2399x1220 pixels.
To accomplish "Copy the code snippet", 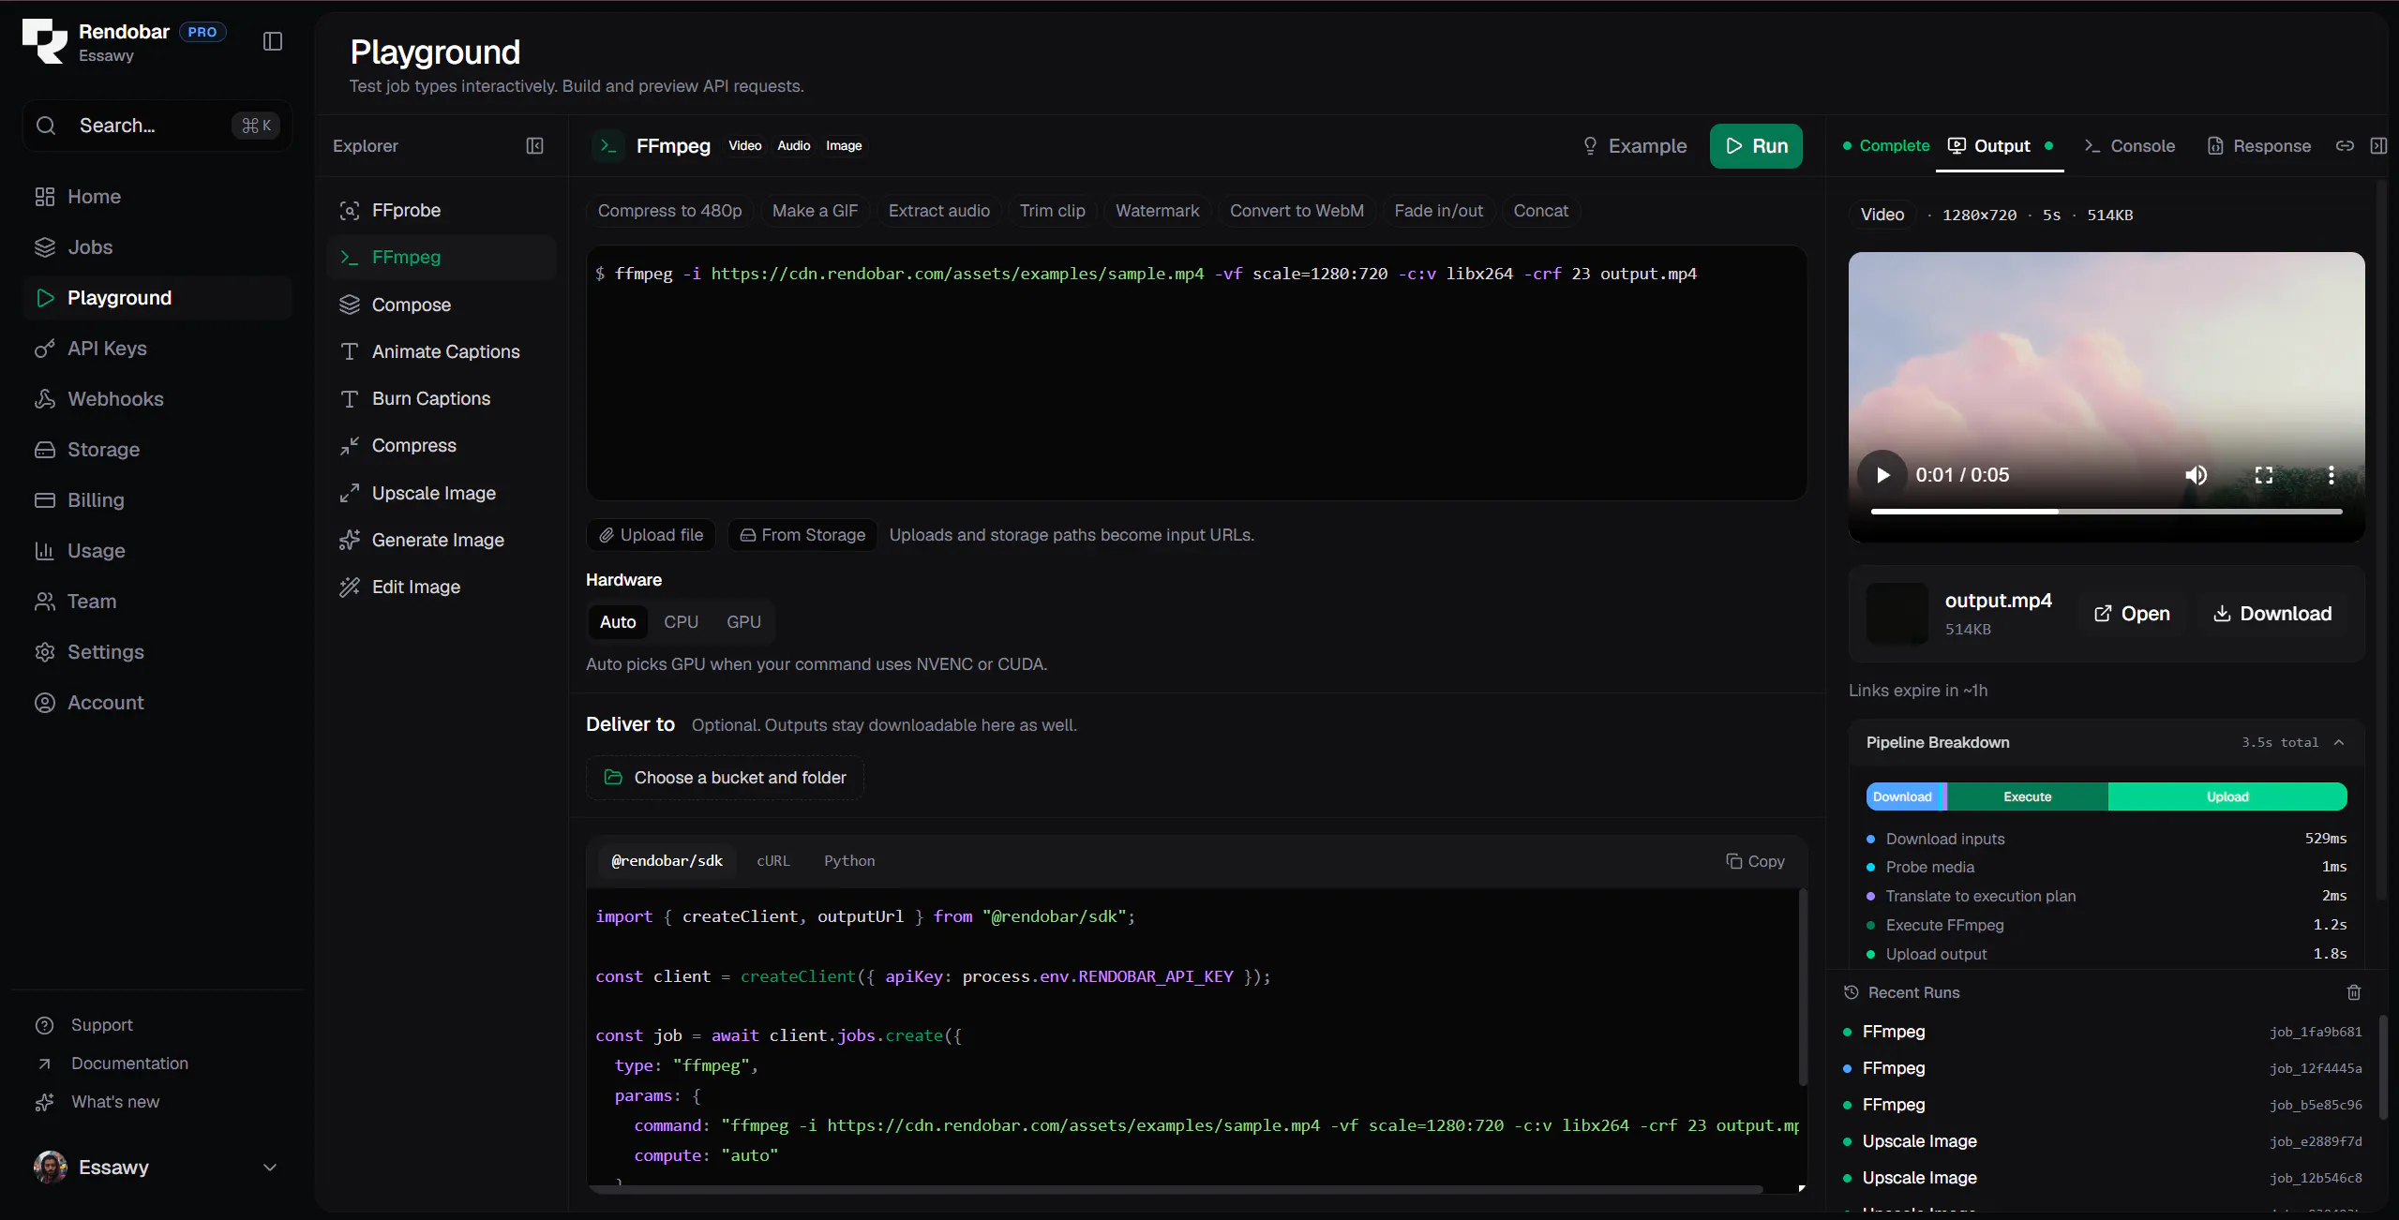I will (1755, 861).
